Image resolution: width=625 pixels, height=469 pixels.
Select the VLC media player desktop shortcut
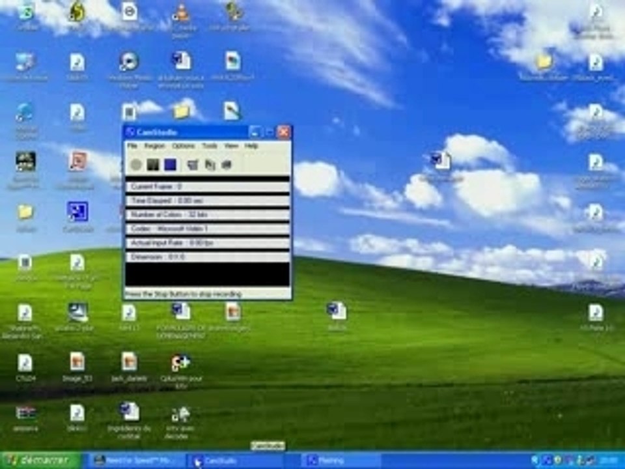tap(182, 12)
